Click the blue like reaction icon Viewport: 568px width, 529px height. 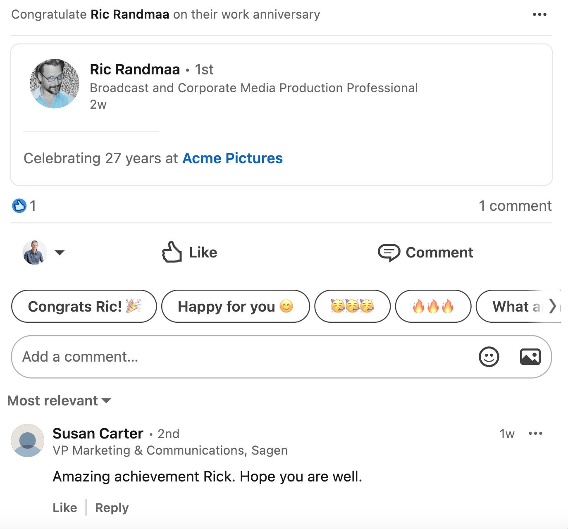19,206
